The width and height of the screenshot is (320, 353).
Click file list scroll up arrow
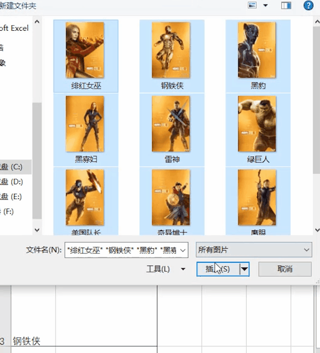click(317, 22)
